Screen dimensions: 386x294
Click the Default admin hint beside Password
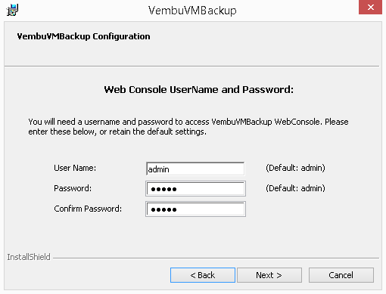(x=295, y=188)
